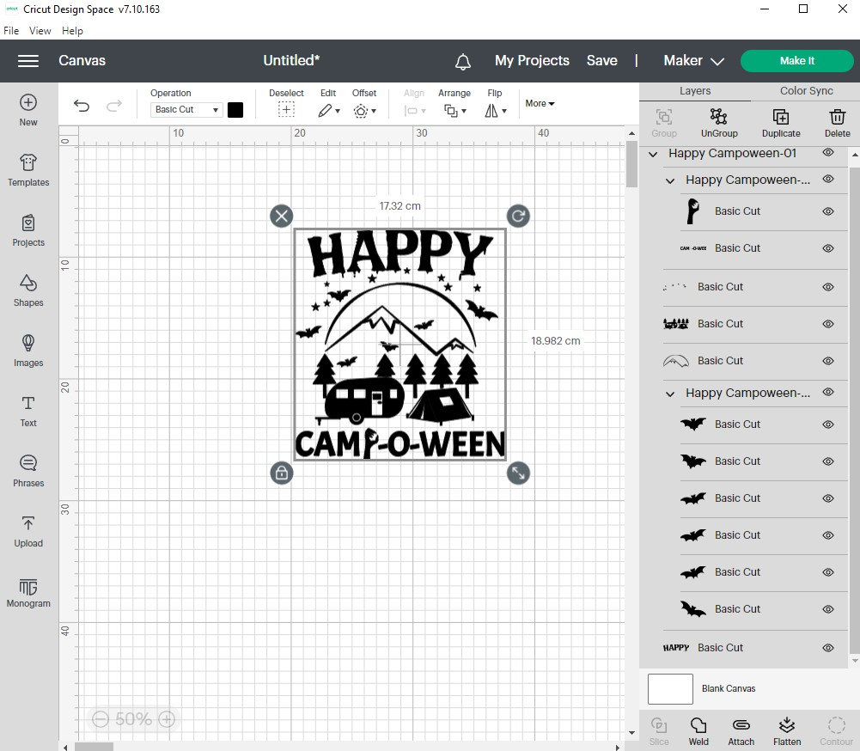The height and width of the screenshot is (751, 860).
Task: Open the Monogram tool
Action: point(28,591)
